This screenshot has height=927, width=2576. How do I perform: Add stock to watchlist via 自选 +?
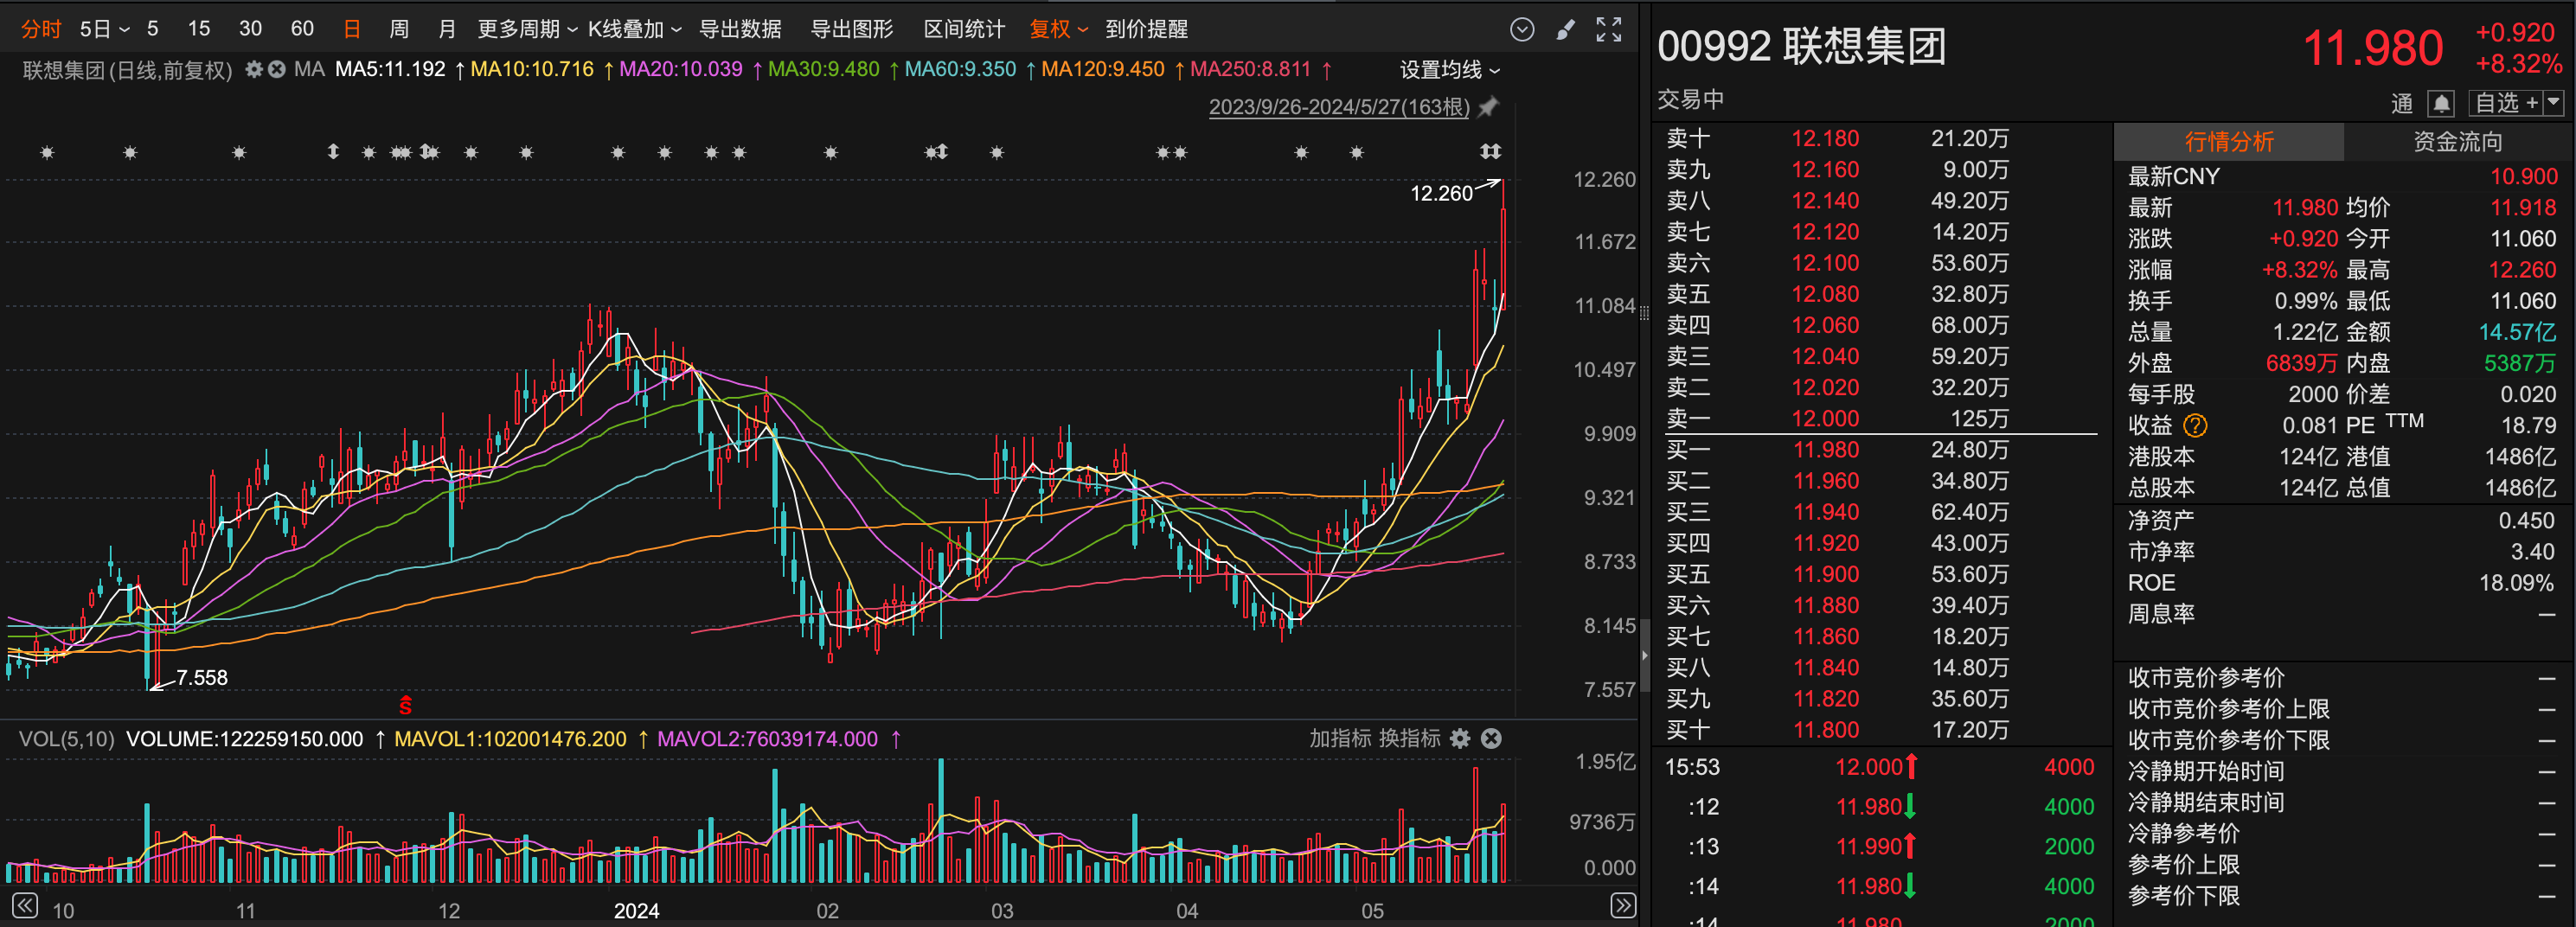pos(2505,103)
